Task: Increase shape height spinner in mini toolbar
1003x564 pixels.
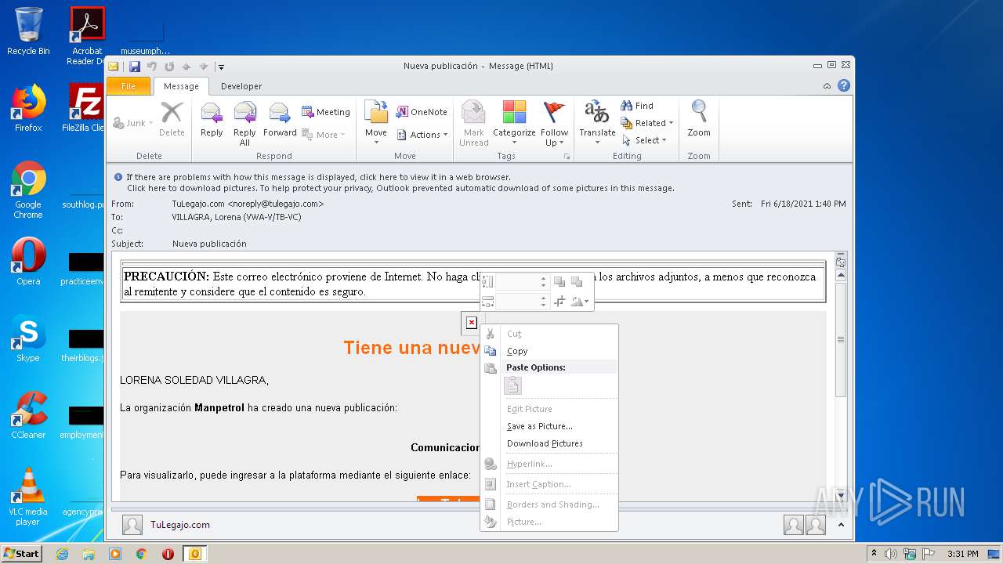Action: click(543, 278)
